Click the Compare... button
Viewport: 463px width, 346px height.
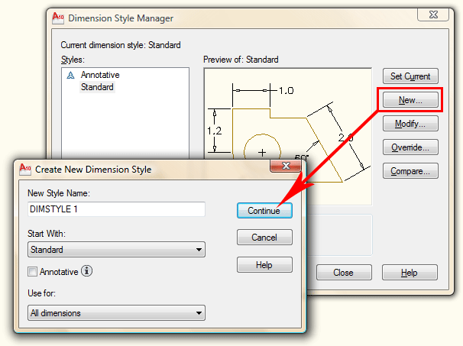click(410, 171)
